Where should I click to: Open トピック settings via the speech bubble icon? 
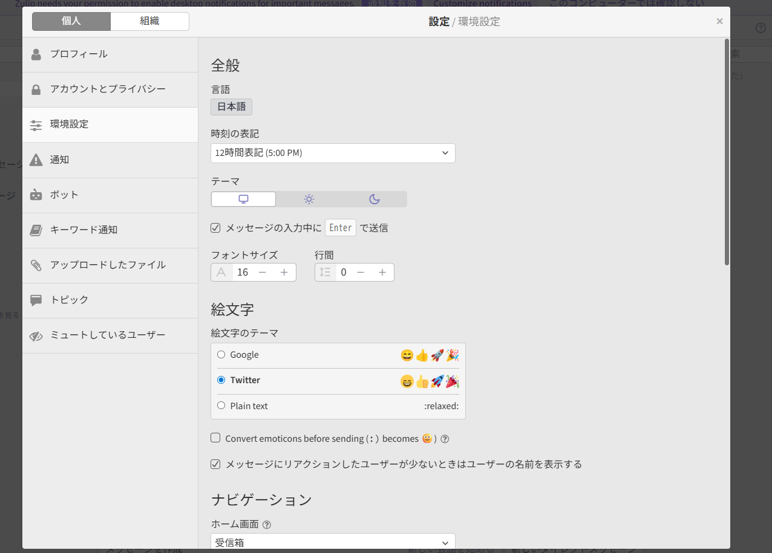point(36,300)
